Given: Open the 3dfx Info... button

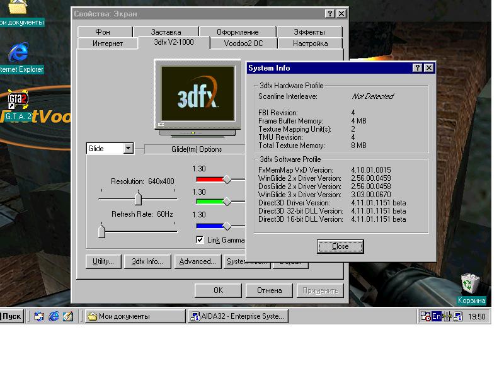Looking at the screenshot, I should (147, 261).
